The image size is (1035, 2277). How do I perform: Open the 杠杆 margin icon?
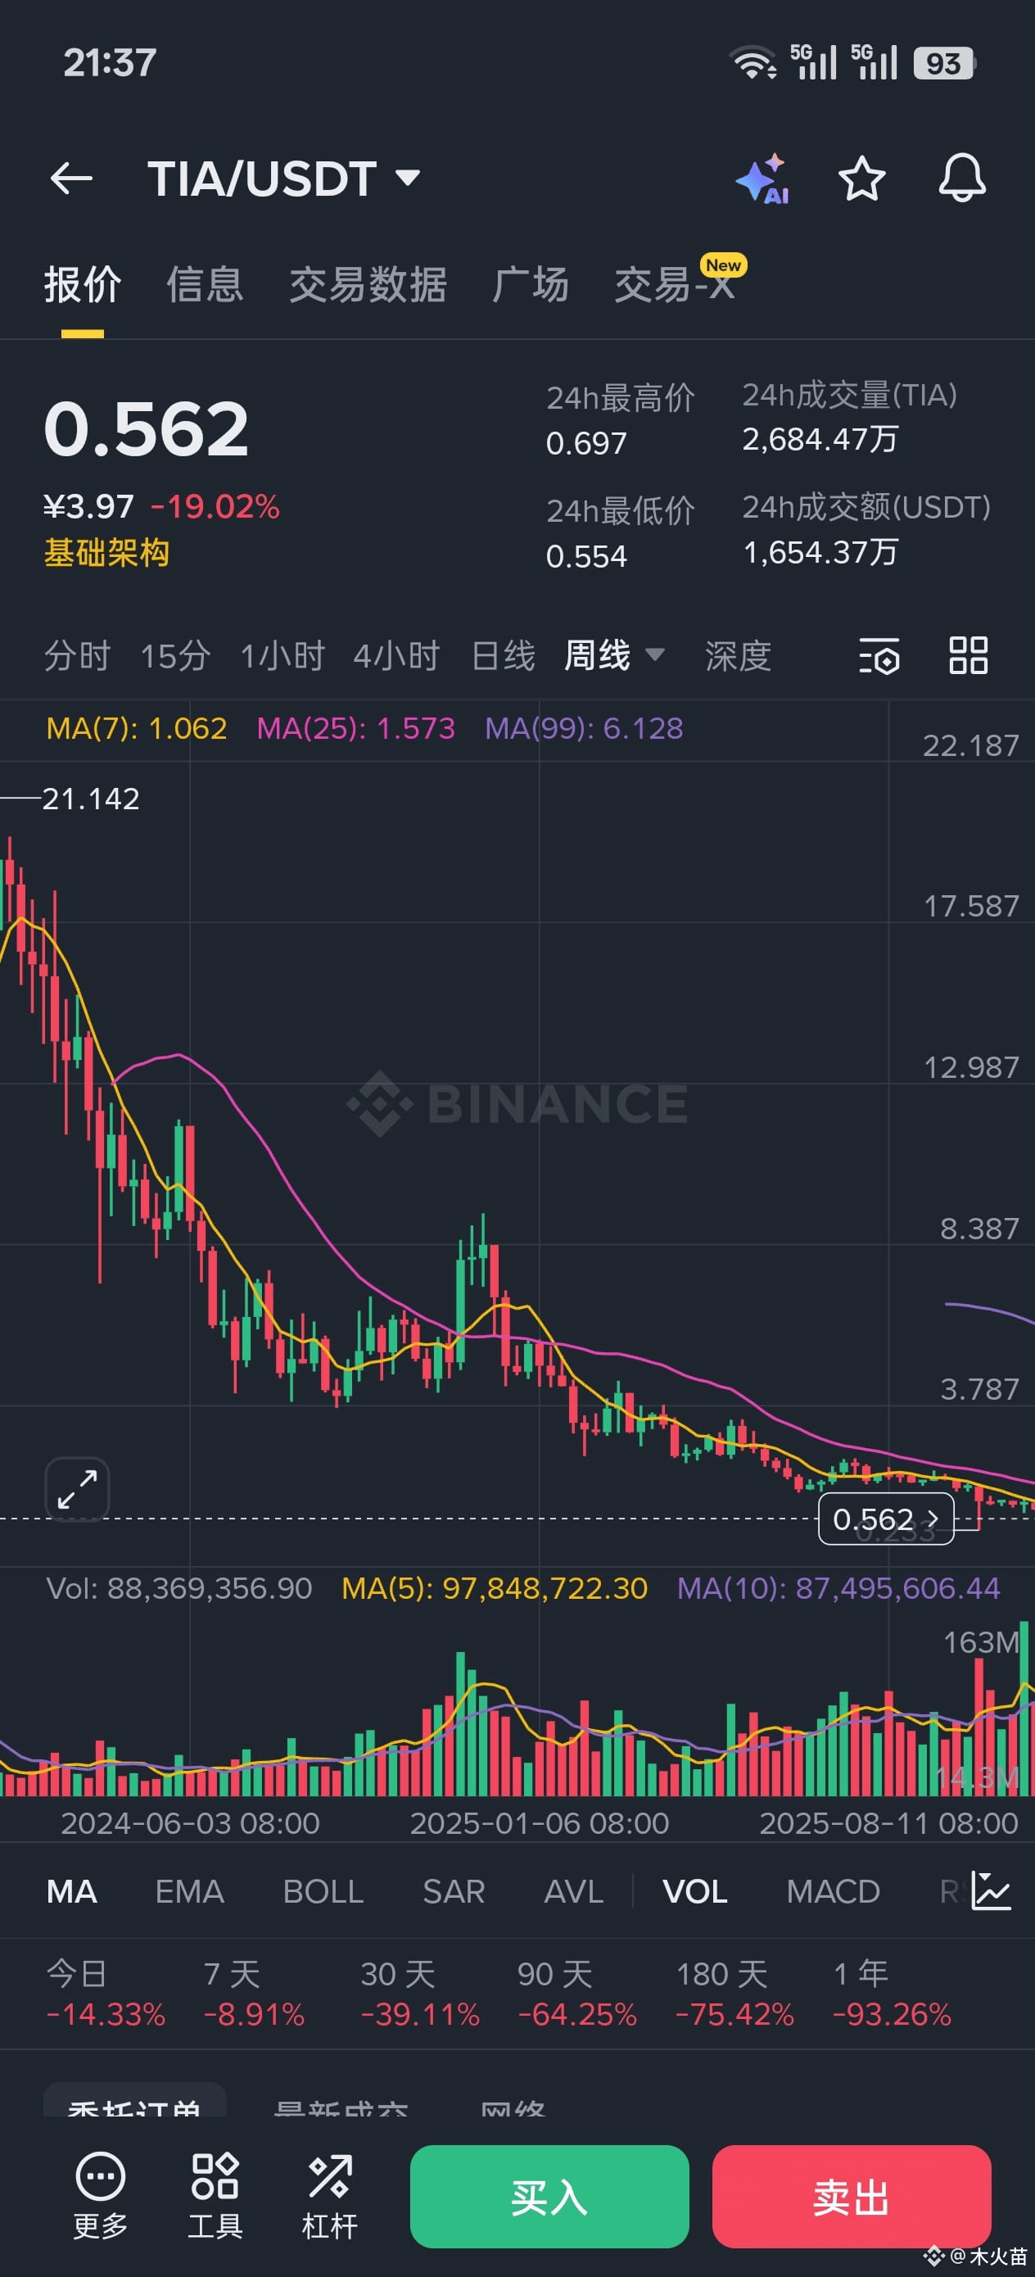pos(330,2197)
